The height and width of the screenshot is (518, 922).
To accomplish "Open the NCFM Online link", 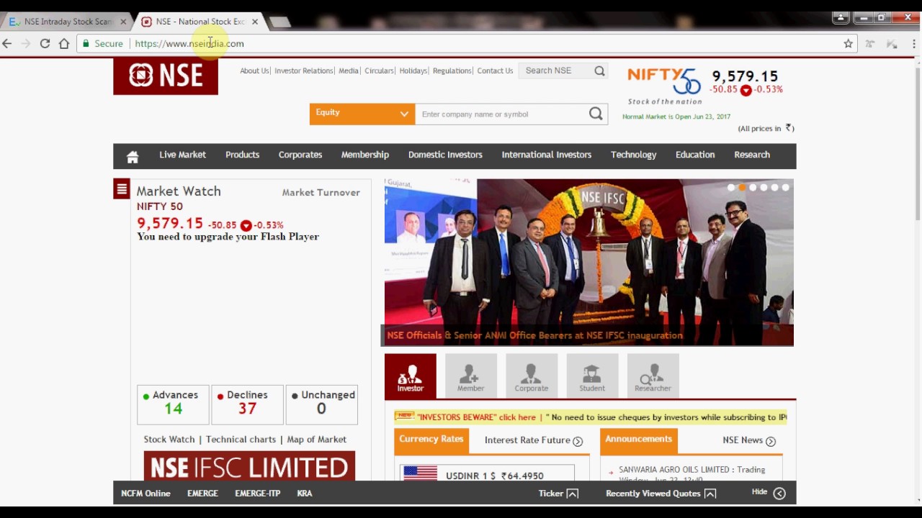I will [146, 494].
